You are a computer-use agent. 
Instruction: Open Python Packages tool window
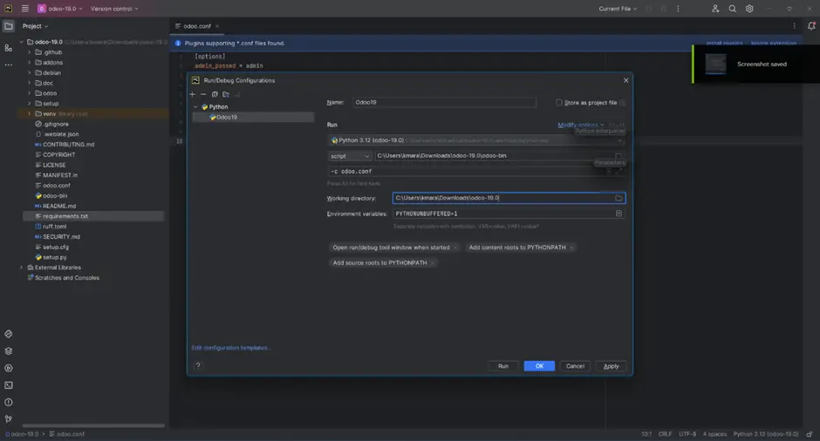9,351
